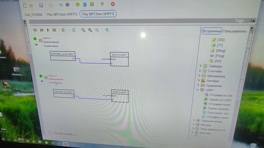Expand the Алгебра folder in blocks tree
264x148 pixels.
199,81
